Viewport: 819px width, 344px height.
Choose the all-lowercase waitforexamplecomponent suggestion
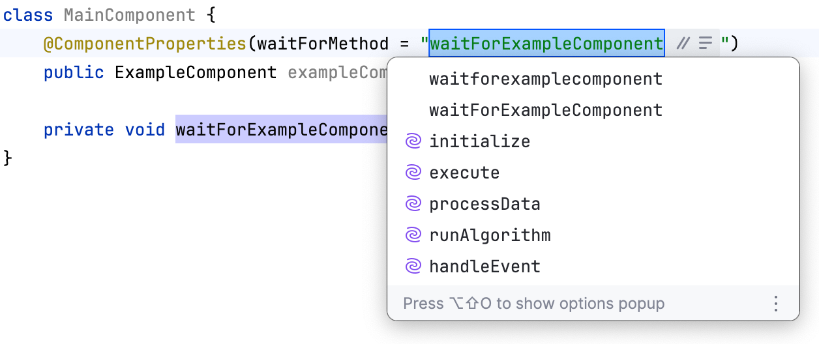546,79
